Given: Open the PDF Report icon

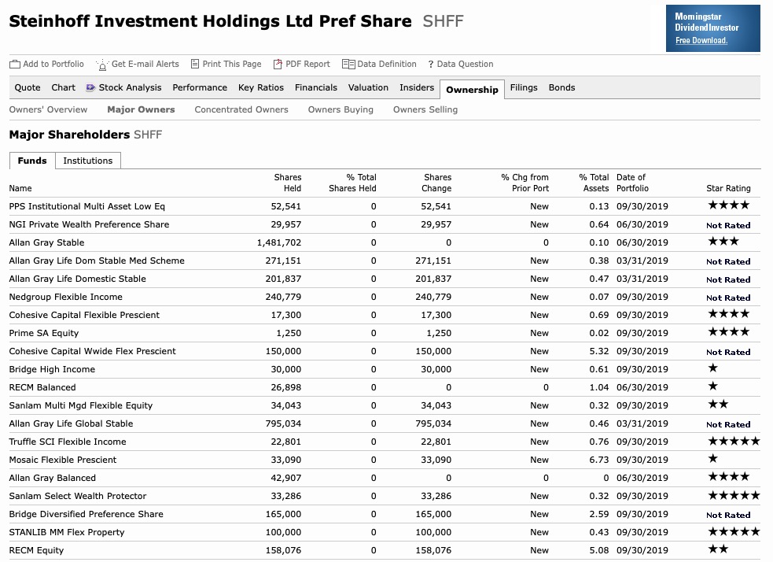Looking at the screenshot, I should point(275,64).
